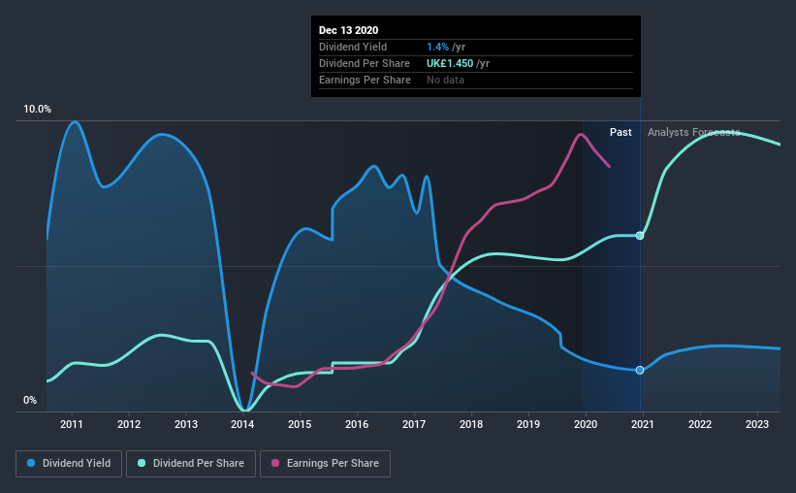The image size is (796, 493).
Task: Click the 1.4% dividend yield tooltip value
Action: point(437,47)
